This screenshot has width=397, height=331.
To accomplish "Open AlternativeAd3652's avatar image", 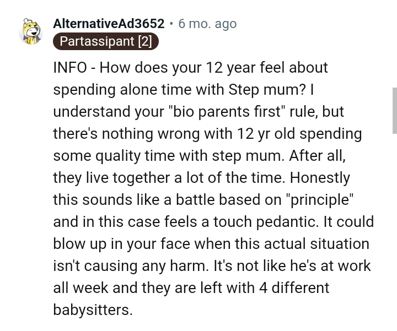I will (x=31, y=32).
